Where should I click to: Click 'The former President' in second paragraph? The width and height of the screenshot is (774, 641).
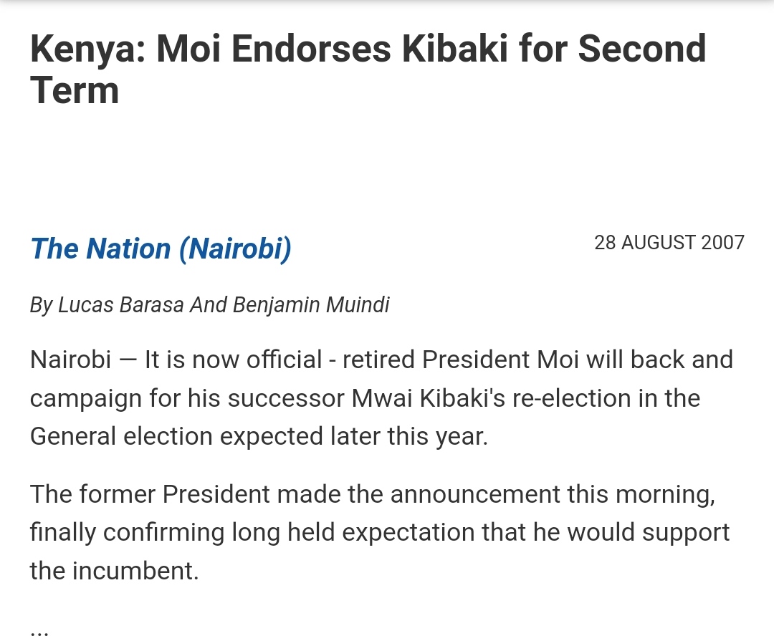[150, 493]
